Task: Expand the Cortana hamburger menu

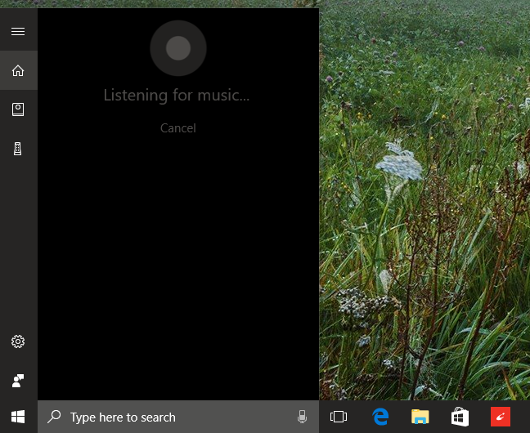Action: (x=18, y=31)
